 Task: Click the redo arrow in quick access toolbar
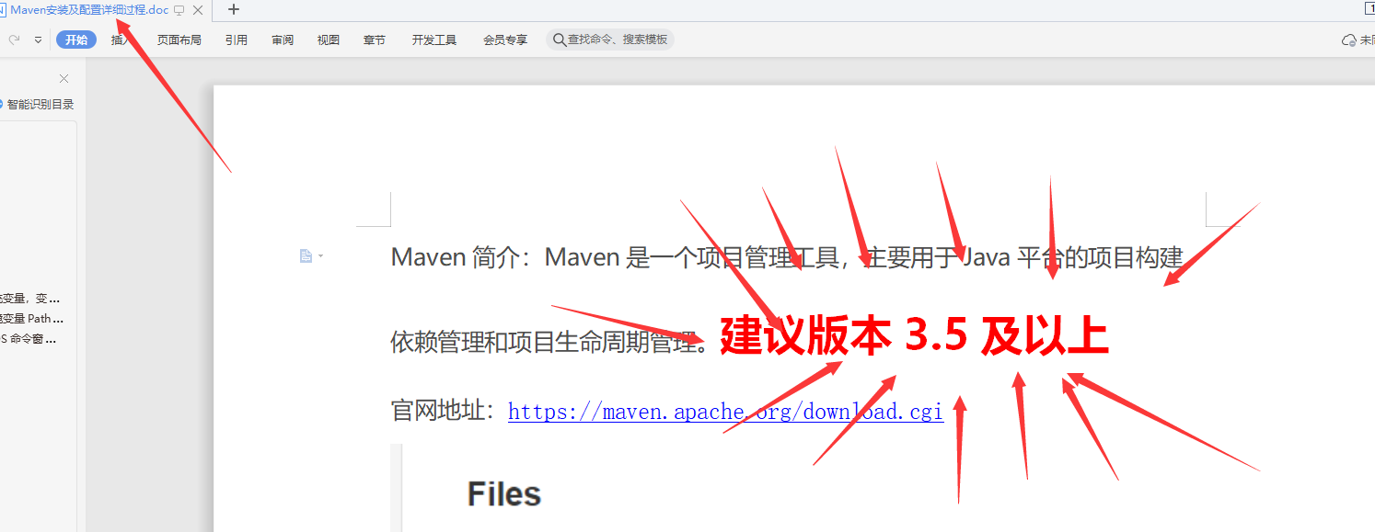coord(14,40)
